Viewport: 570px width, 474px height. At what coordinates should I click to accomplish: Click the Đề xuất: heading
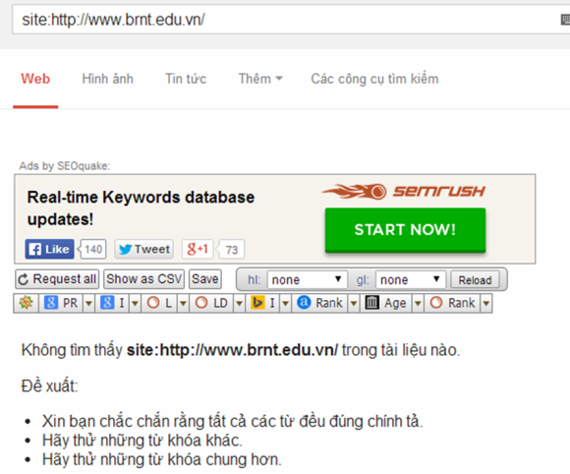pyautogui.click(x=49, y=385)
